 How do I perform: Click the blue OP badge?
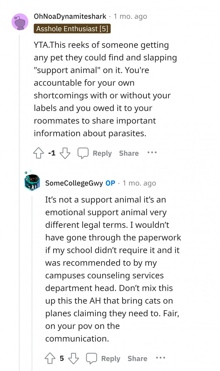click(x=110, y=183)
